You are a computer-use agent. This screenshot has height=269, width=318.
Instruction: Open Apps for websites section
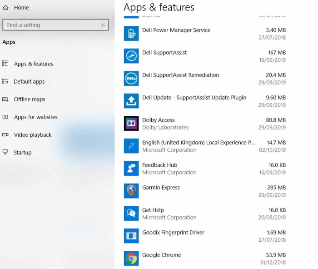click(36, 117)
